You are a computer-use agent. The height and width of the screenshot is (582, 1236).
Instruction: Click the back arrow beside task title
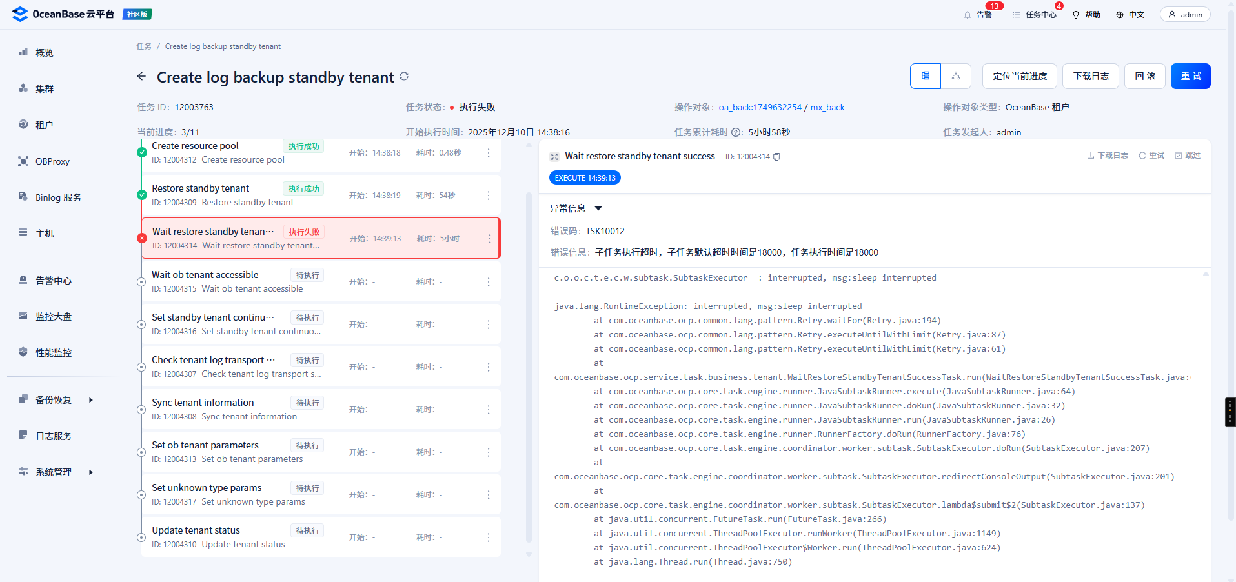(x=141, y=77)
